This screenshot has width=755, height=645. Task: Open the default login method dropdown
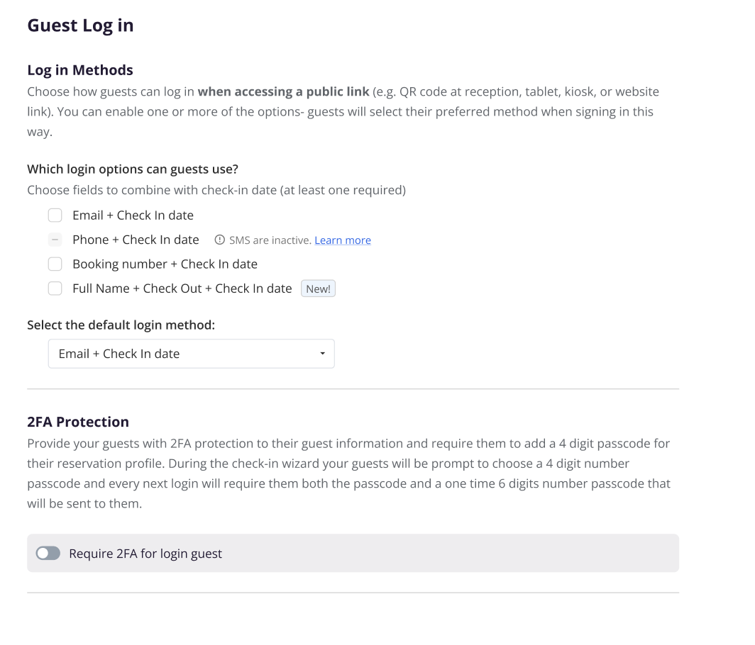click(191, 354)
